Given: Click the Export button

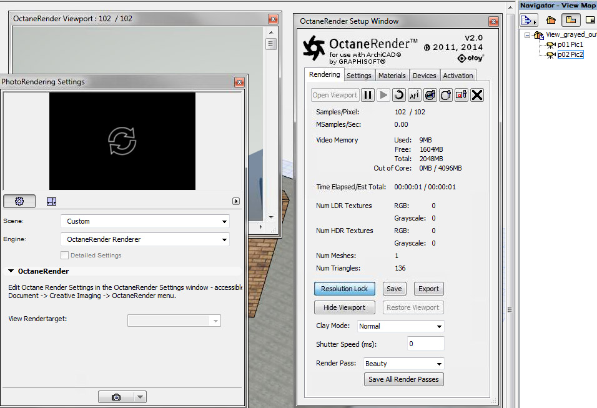Looking at the screenshot, I should [x=429, y=289].
